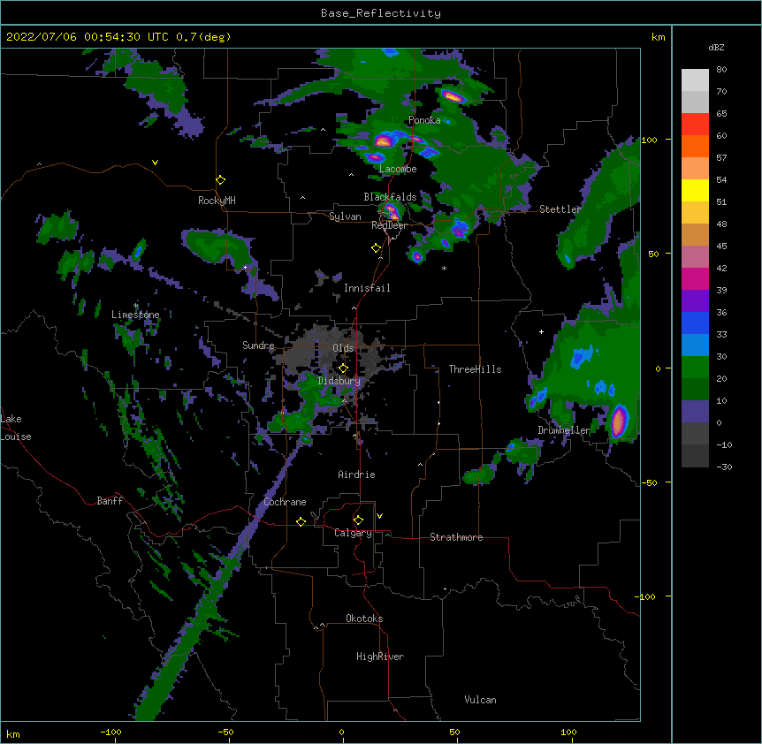Select the Lacombe city label
The width and height of the screenshot is (762, 744).
398,169
